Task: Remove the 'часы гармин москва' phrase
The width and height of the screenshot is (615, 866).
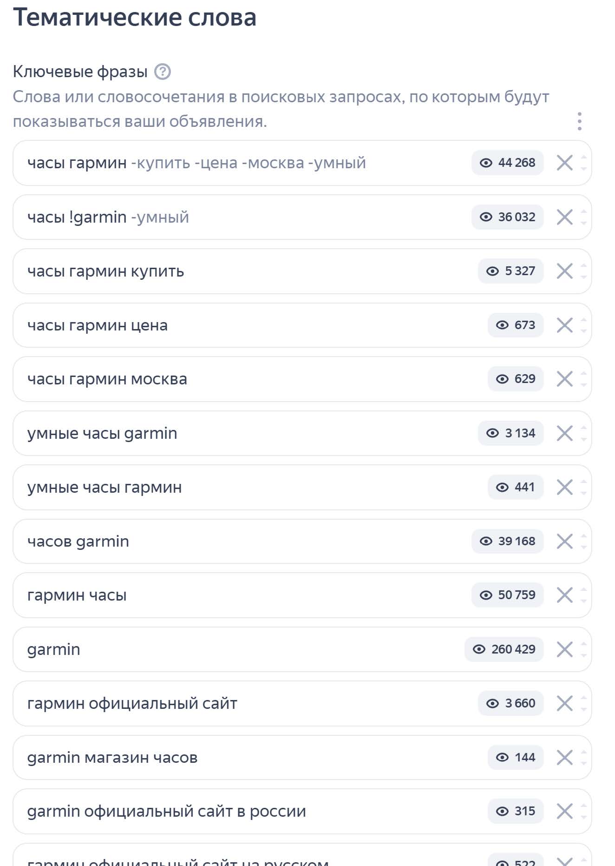Action: pos(564,379)
